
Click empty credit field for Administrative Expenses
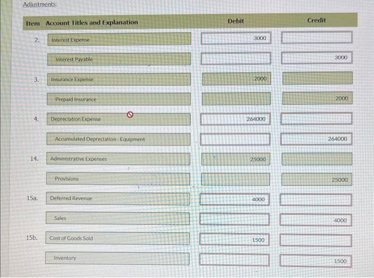(x=317, y=159)
